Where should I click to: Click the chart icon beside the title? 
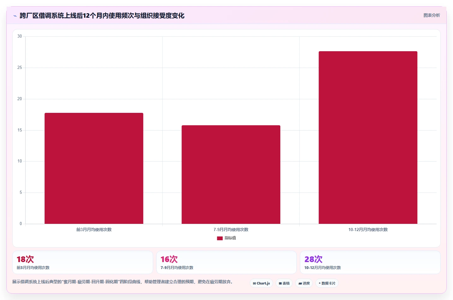(x=15, y=16)
